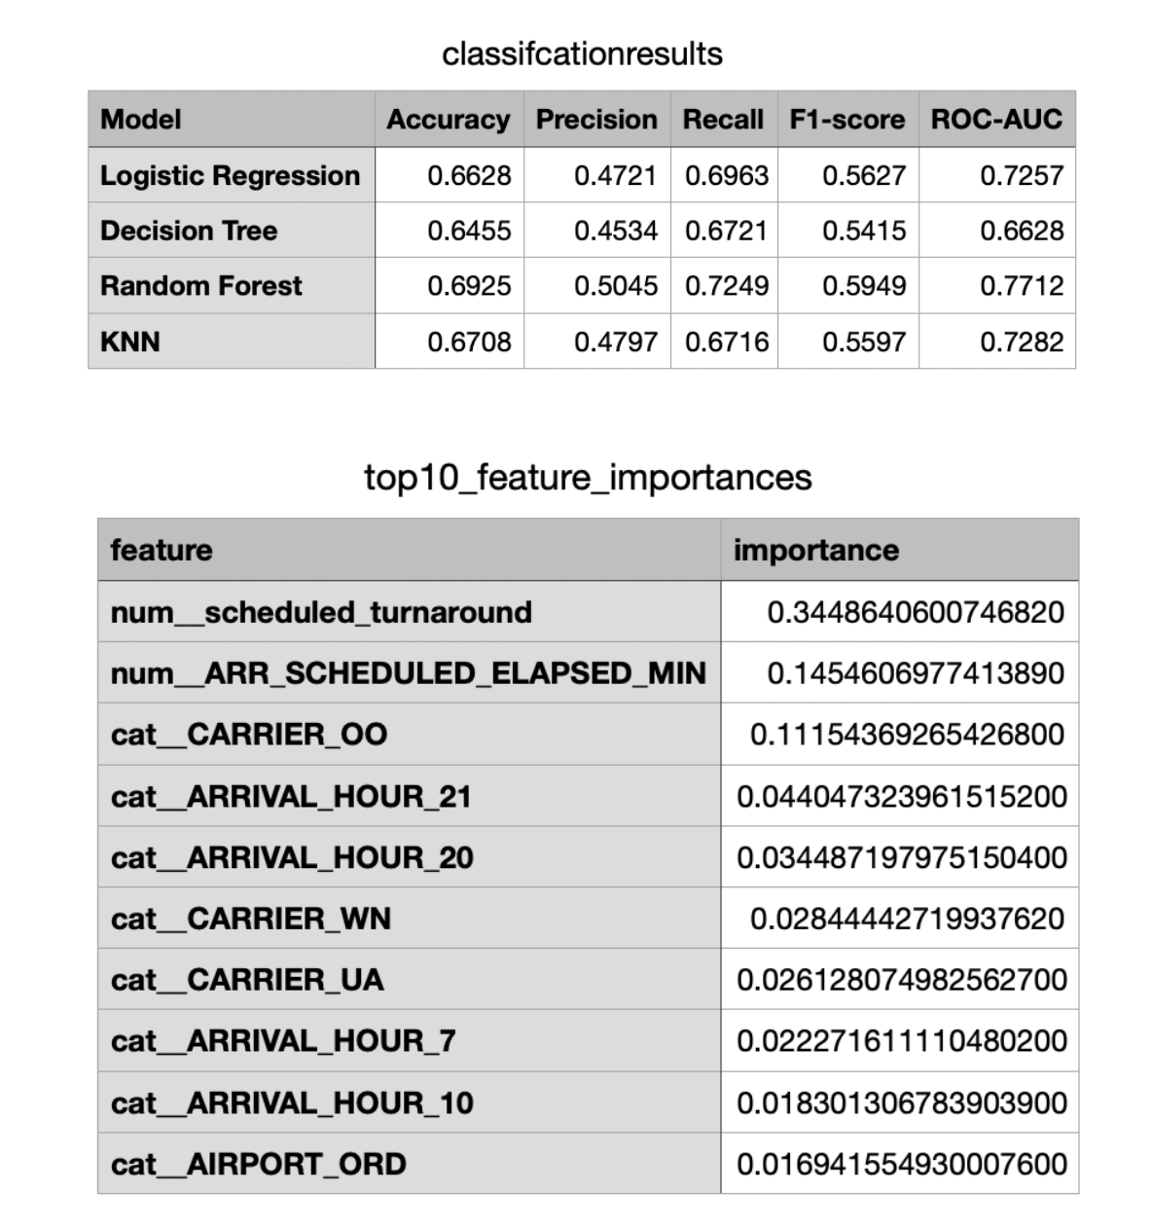
Task: Click the Precision column header
Action: pyautogui.click(x=596, y=120)
